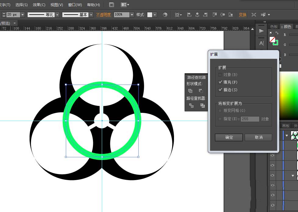Image resolution: width=298 pixels, height=212 pixels.
Task: Click the 样式 graphic style swatch
Action: 150,15
